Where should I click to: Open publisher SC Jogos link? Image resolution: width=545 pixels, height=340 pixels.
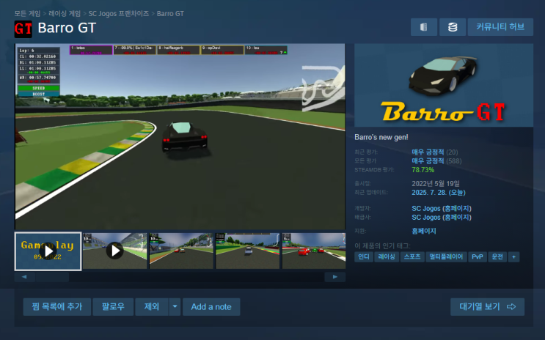425,218
